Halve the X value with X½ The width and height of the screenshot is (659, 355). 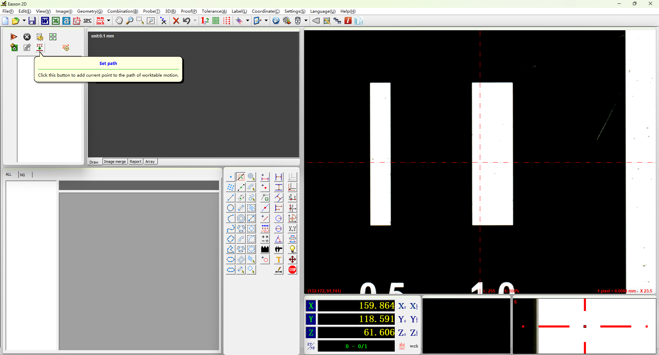click(x=414, y=306)
